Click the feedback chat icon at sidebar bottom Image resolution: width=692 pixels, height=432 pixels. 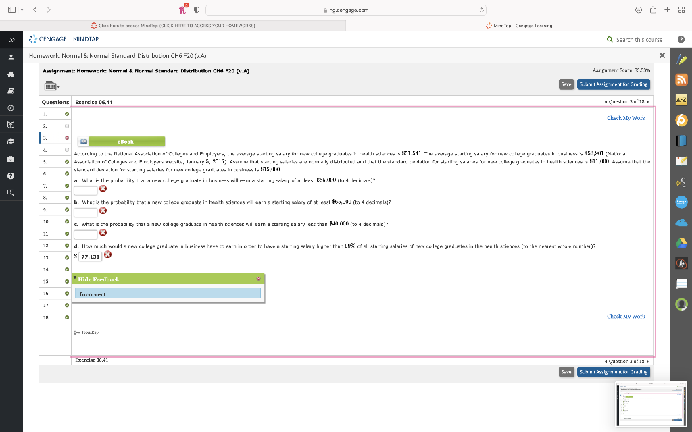coord(10,194)
